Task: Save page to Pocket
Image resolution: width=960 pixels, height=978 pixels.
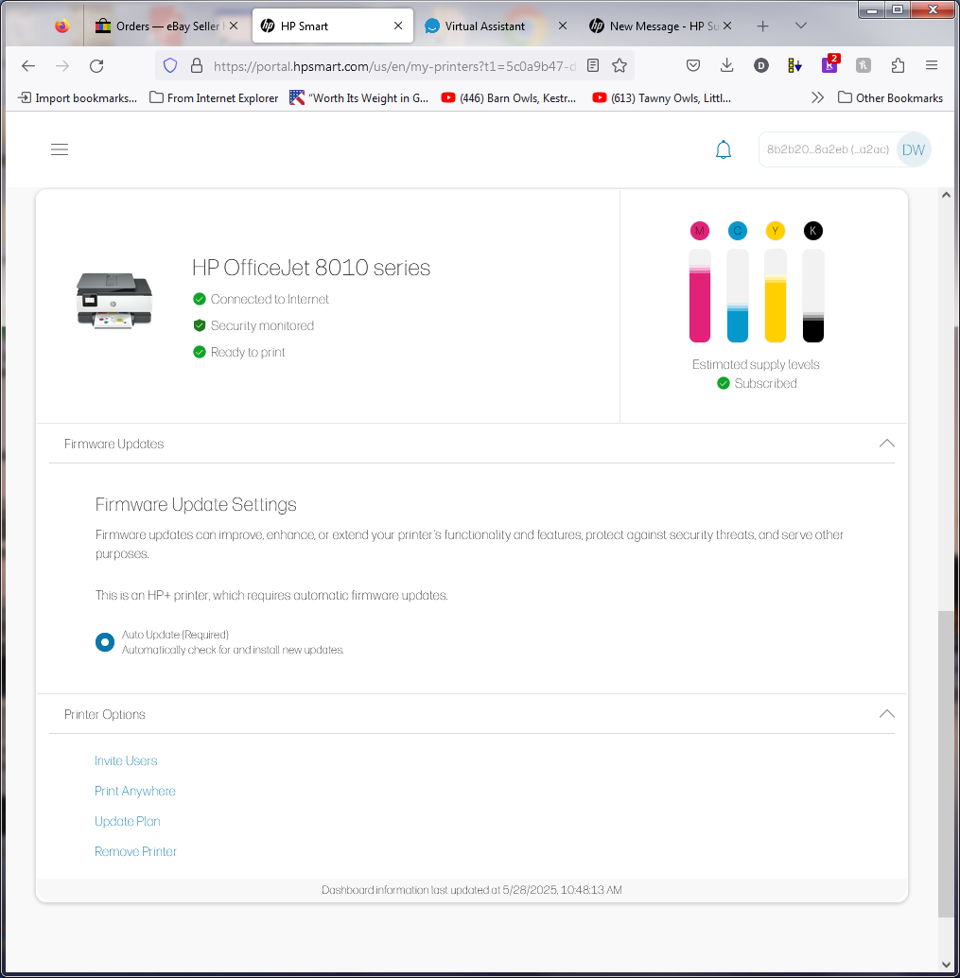Action: click(x=692, y=65)
